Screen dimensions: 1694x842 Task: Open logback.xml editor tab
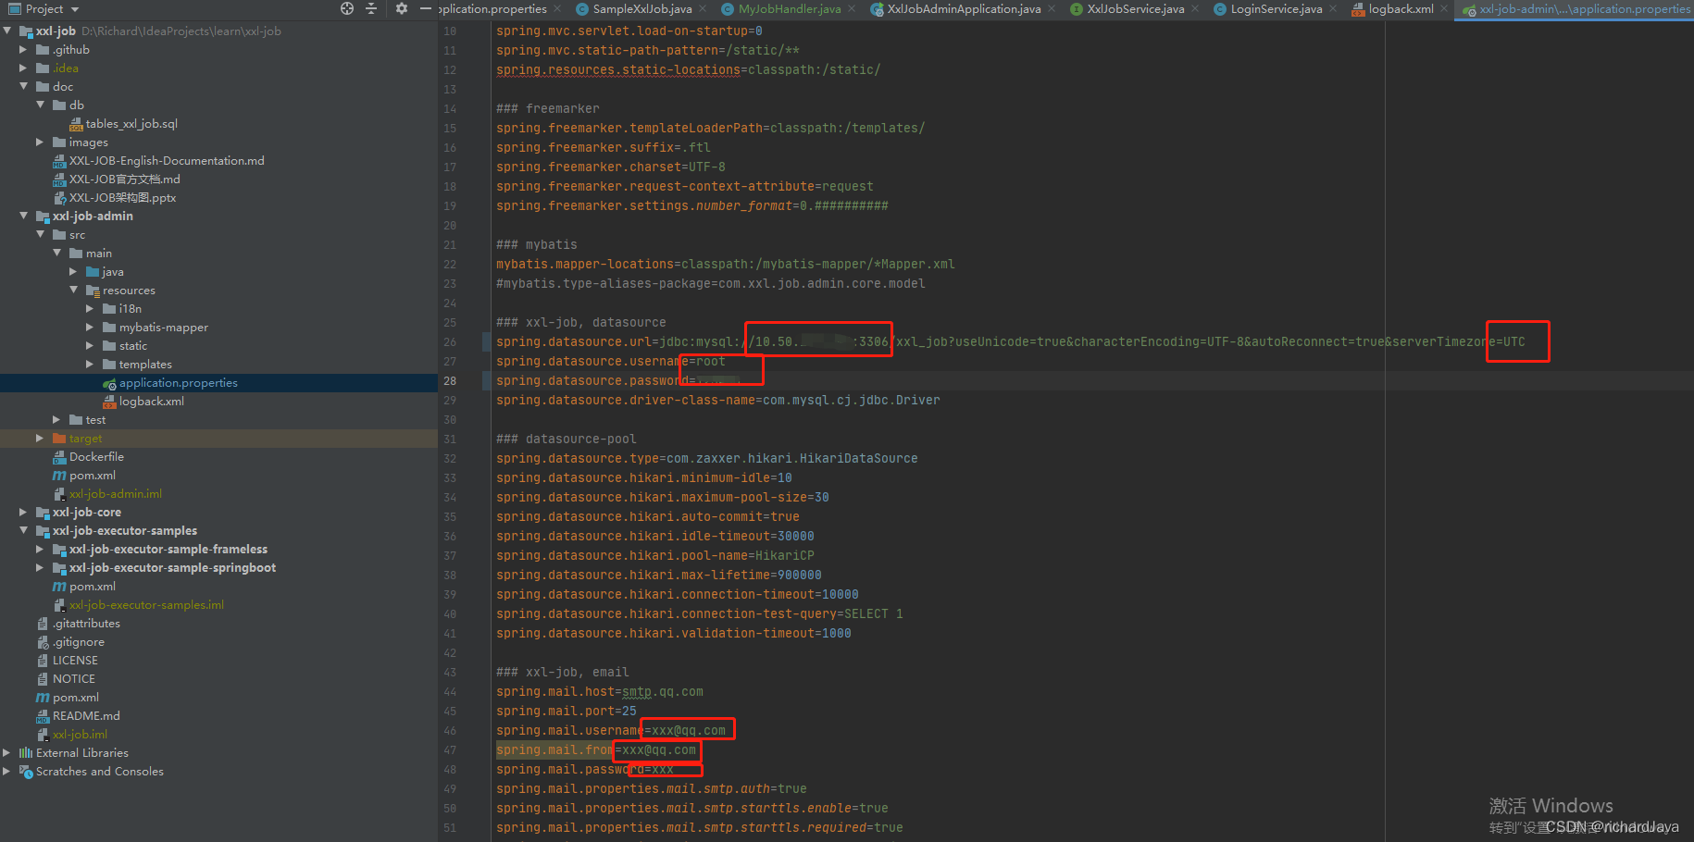[1401, 9]
